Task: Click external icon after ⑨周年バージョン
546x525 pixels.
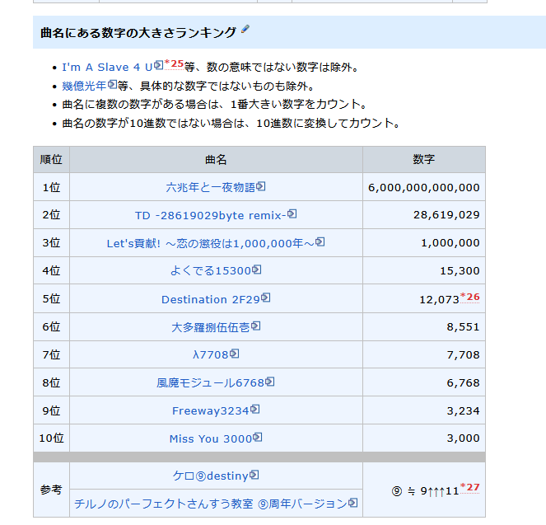Action: [x=353, y=503]
